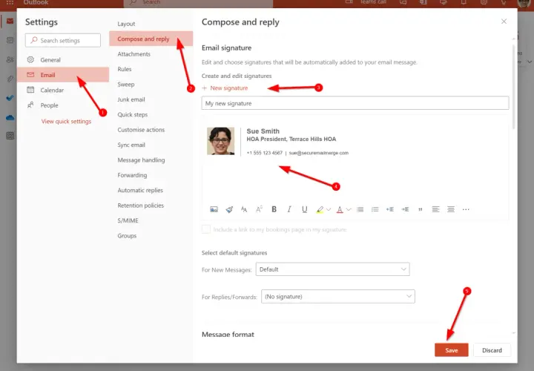Open Groups settings page

coord(151,236)
